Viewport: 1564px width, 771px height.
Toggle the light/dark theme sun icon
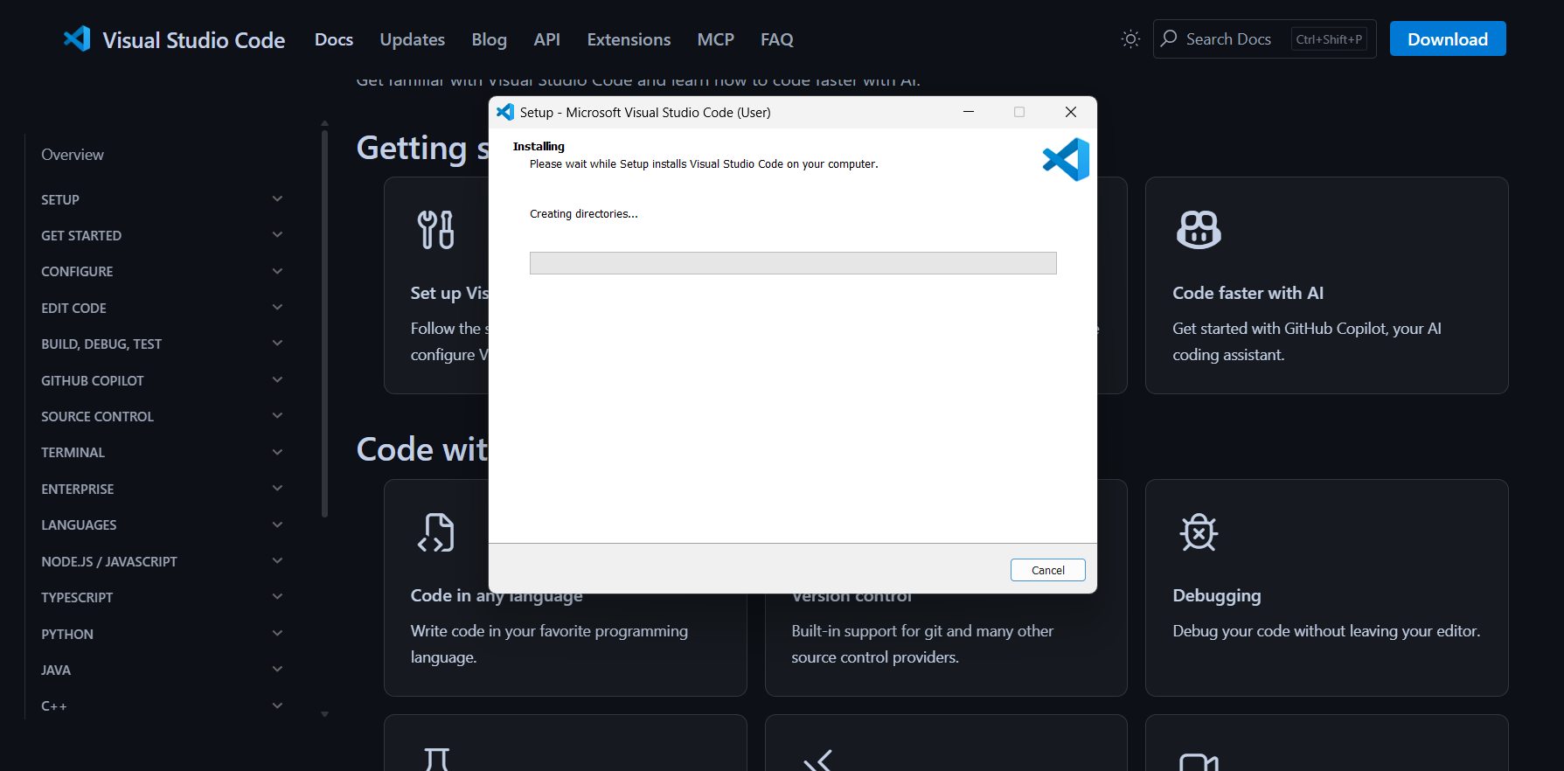tap(1130, 39)
